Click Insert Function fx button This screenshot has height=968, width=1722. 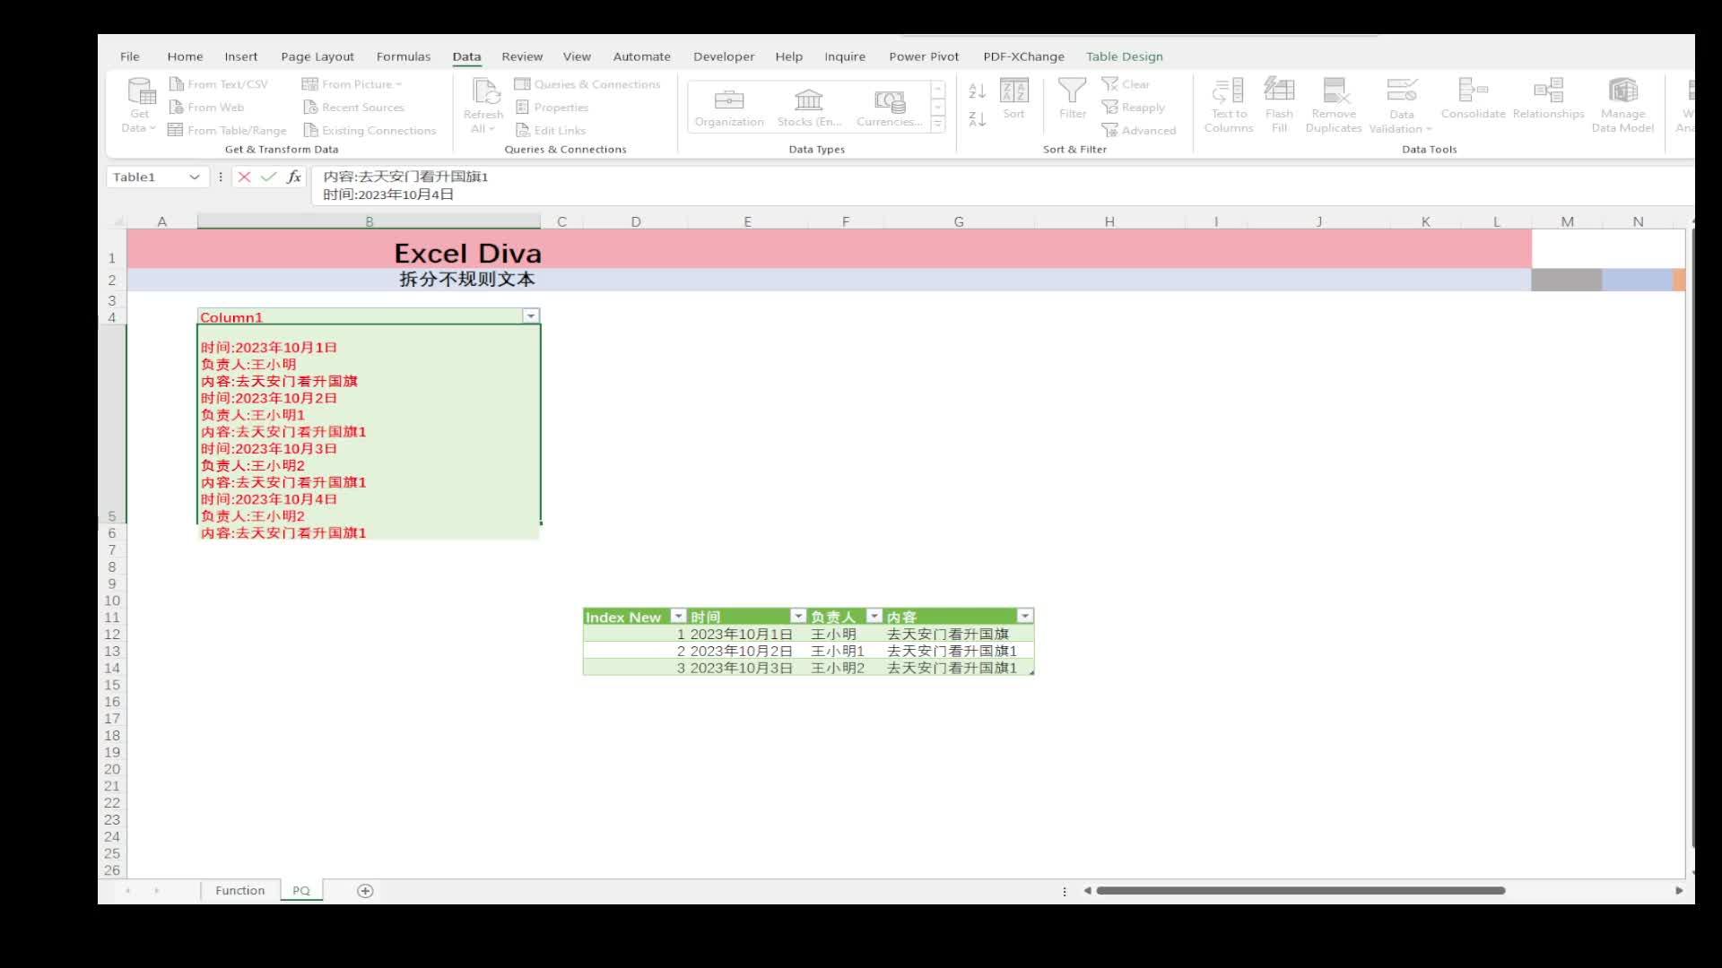(x=293, y=177)
